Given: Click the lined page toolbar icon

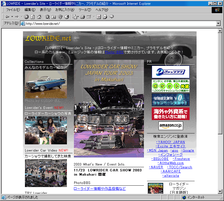Looking at the screenshot, I should coord(99,17).
